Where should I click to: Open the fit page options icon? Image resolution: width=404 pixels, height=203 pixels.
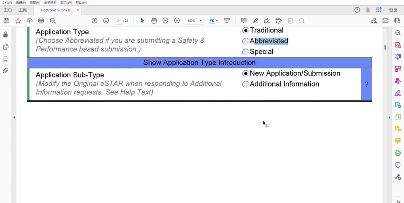[x=212, y=21]
